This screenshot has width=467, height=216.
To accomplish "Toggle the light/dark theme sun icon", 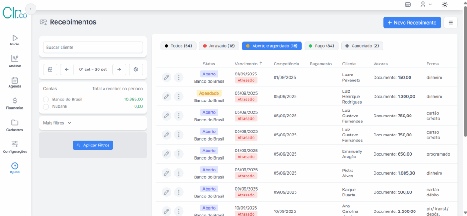I will click(x=445, y=5).
